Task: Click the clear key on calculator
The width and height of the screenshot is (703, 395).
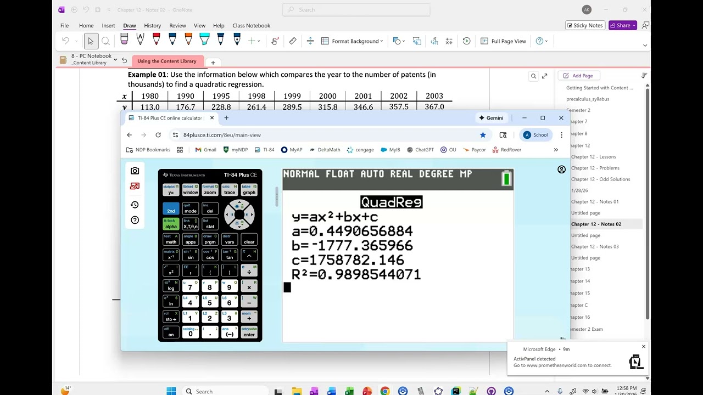Action: tap(249, 240)
